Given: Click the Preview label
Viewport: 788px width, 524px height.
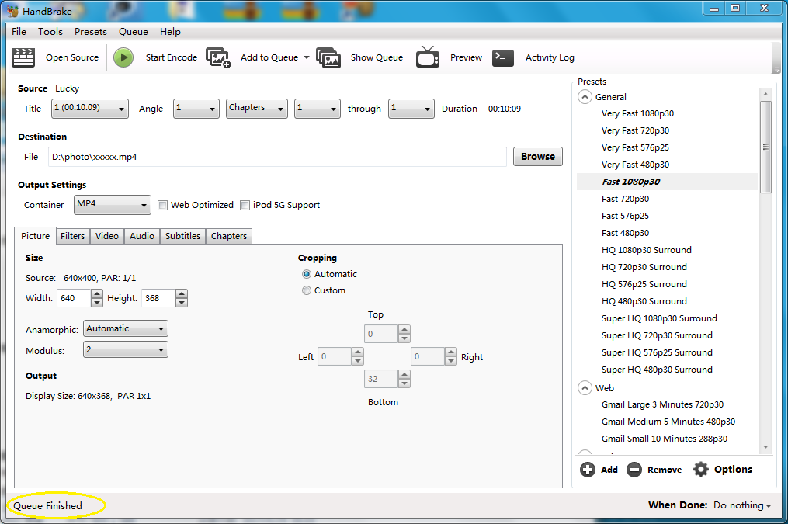Looking at the screenshot, I should [x=467, y=57].
